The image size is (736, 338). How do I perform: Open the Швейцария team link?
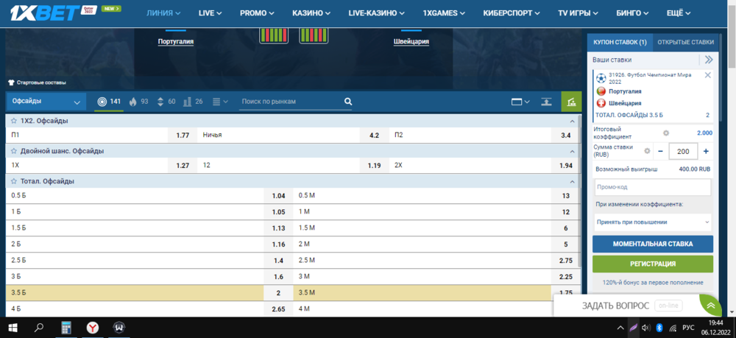tap(411, 41)
